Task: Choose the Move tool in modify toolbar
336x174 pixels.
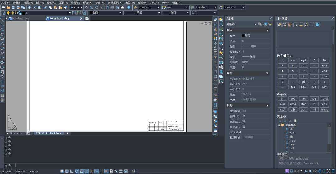Action: pos(215,43)
